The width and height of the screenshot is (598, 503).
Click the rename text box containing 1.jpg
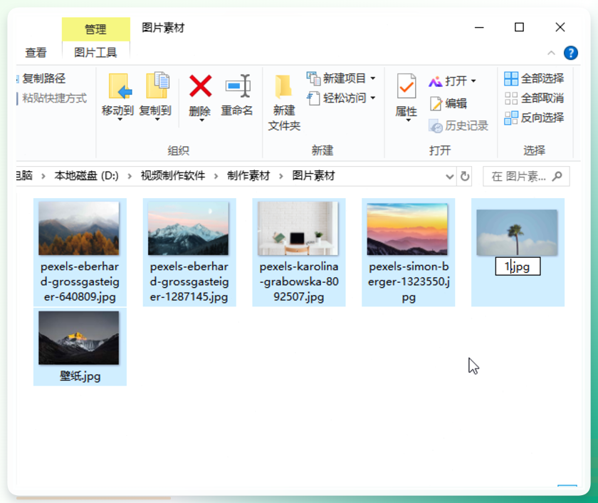pos(518,266)
